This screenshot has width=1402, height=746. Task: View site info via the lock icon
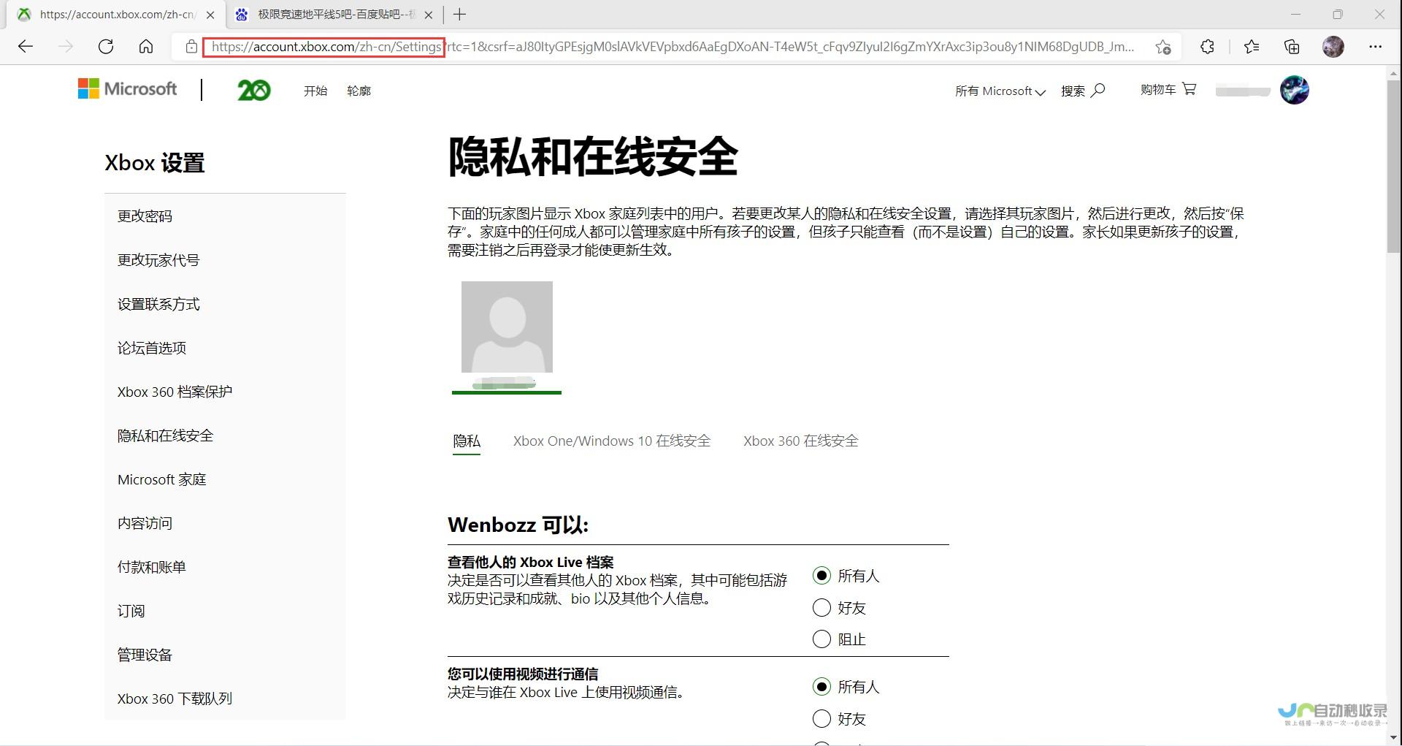click(191, 47)
